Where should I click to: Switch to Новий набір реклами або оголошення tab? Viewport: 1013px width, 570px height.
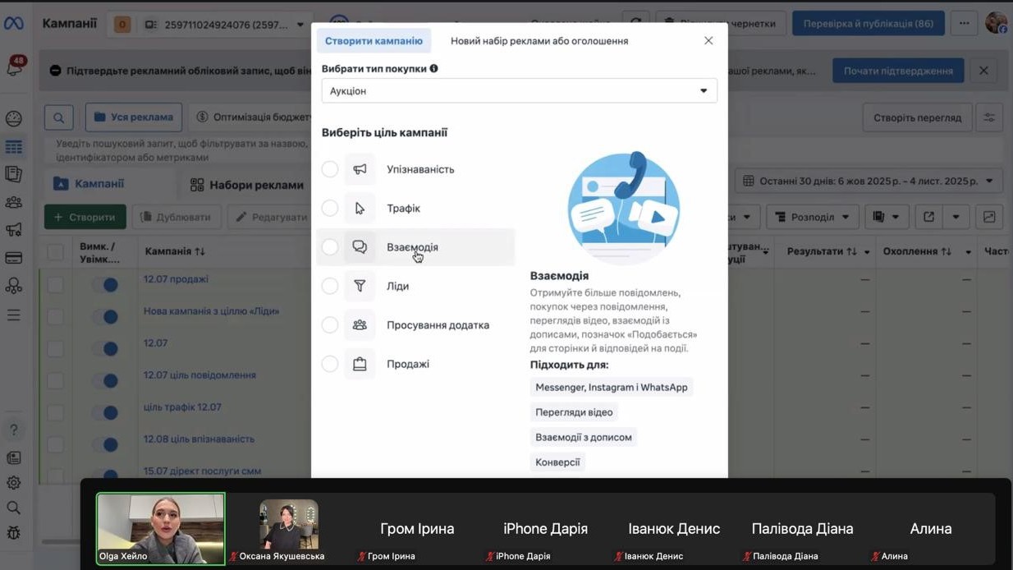click(539, 41)
